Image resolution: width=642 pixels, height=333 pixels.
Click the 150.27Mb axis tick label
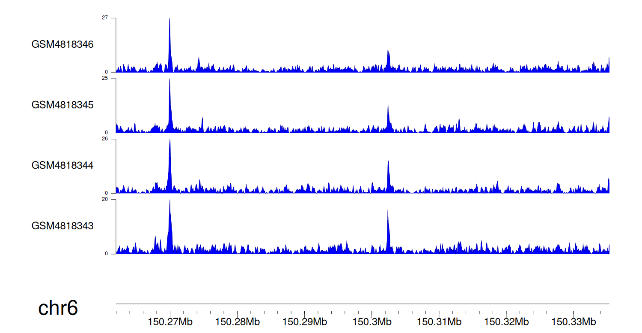(170, 321)
